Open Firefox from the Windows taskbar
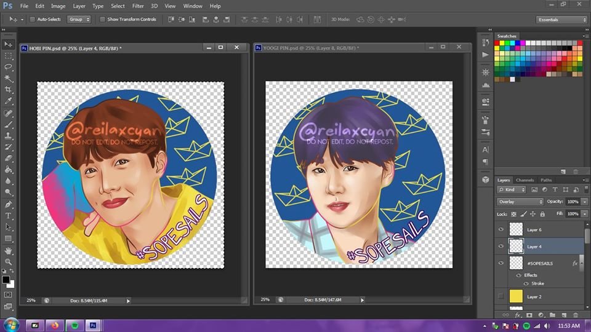Screen dimensions: 591x332 coord(55,325)
